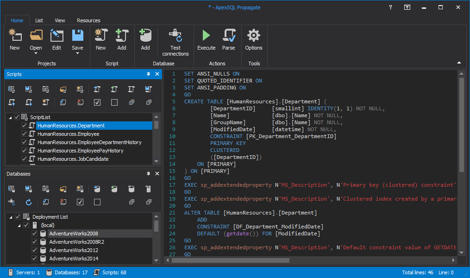Select the AdventureWorks2014 database row
The image size is (470, 278).
(74, 259)
